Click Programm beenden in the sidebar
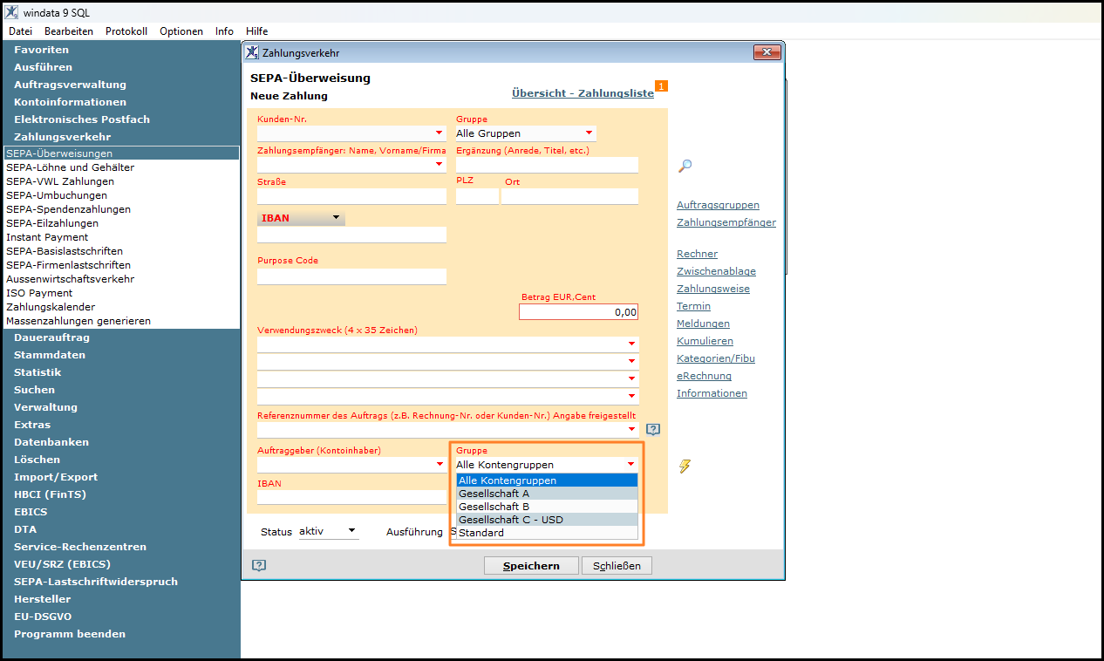This screenshot has width=1104, height=661. (x=70, y=634)
